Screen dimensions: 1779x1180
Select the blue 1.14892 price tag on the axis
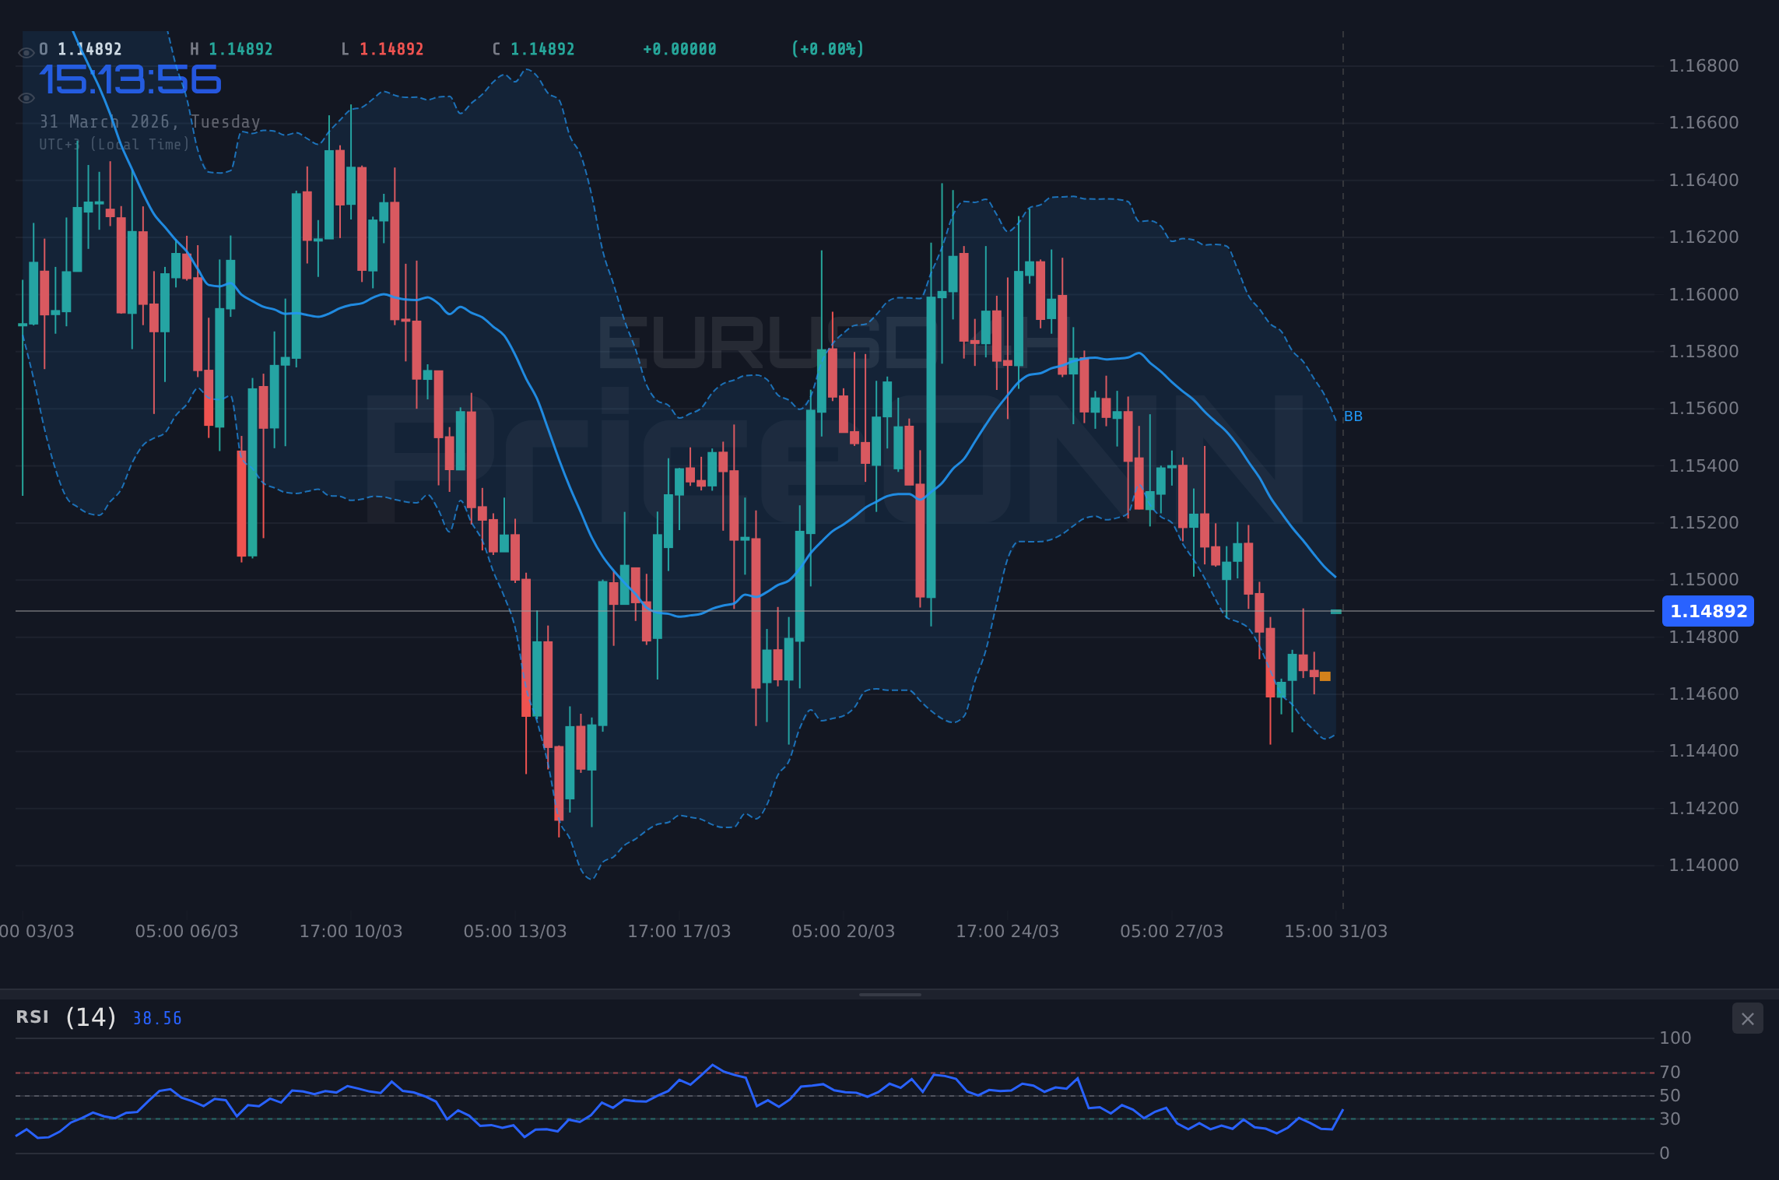coord(1707,612)
